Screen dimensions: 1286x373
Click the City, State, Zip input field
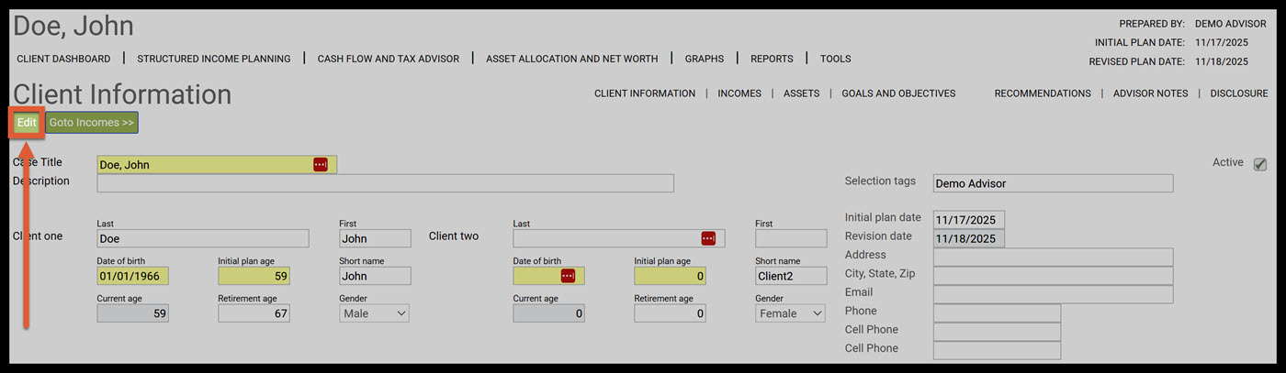point(1053,276)
